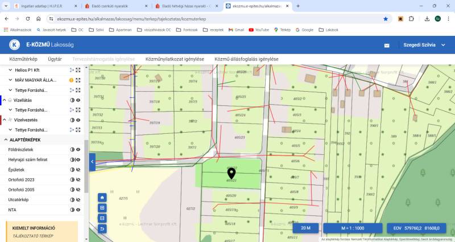Click the 20 M scale button

[305, 228]
